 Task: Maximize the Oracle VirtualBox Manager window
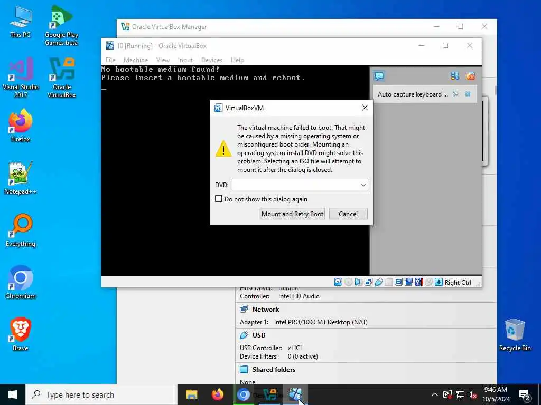coord(460,26)
